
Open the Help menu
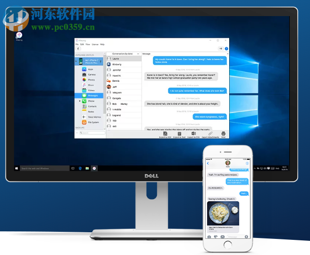tap(102, 44)
